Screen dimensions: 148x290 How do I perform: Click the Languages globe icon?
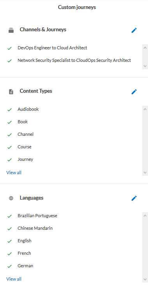point(11,198)
